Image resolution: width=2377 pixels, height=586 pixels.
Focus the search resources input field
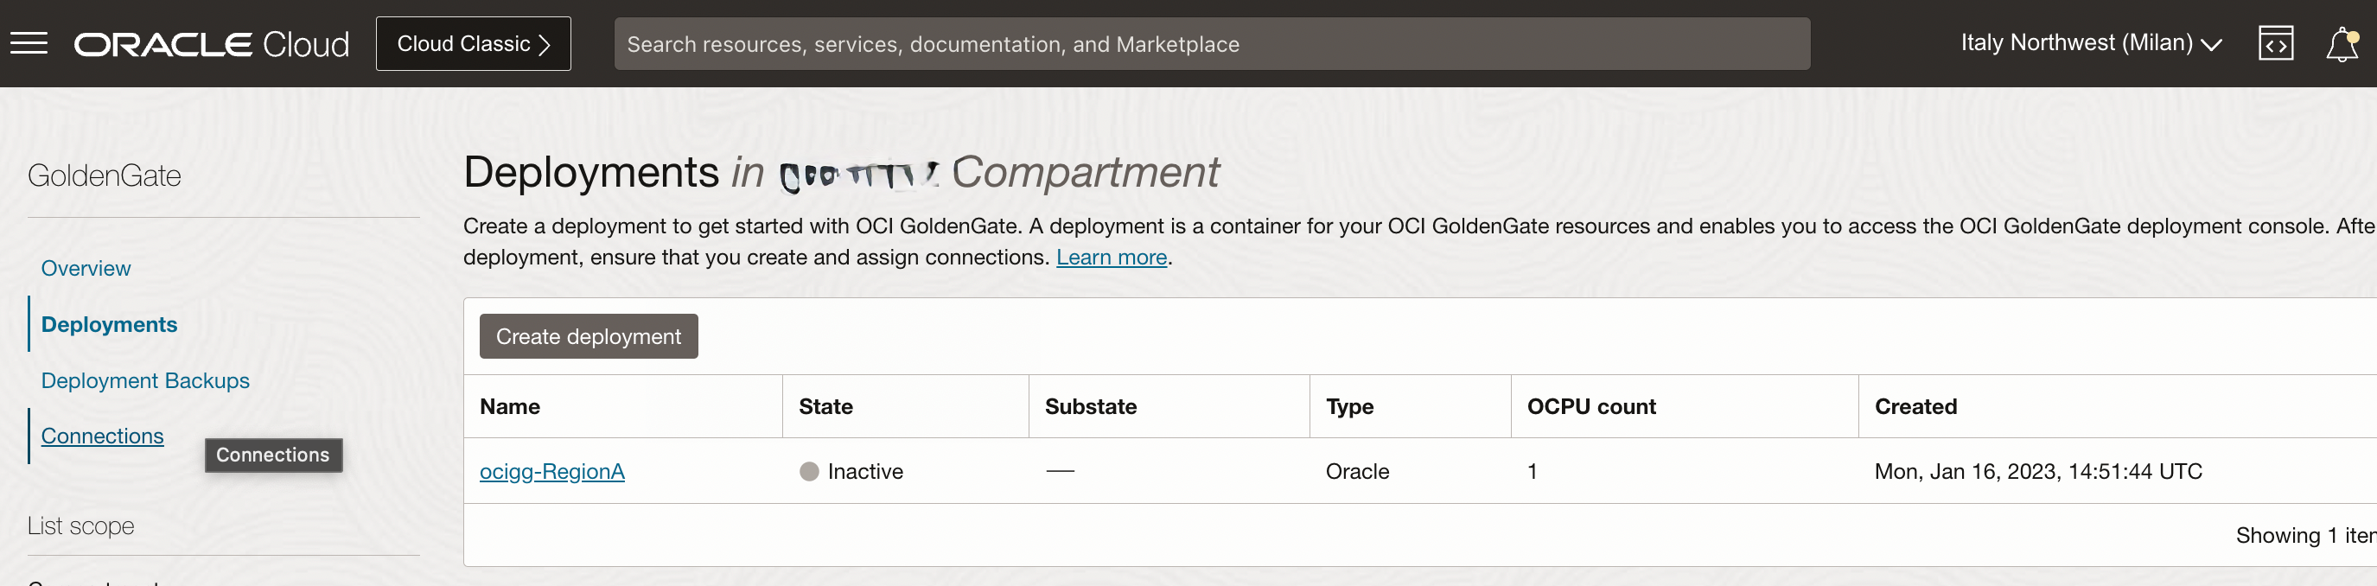point(1212,43)
